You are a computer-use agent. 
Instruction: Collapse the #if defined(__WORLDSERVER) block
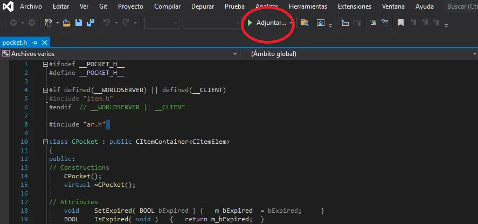(46, 90)
